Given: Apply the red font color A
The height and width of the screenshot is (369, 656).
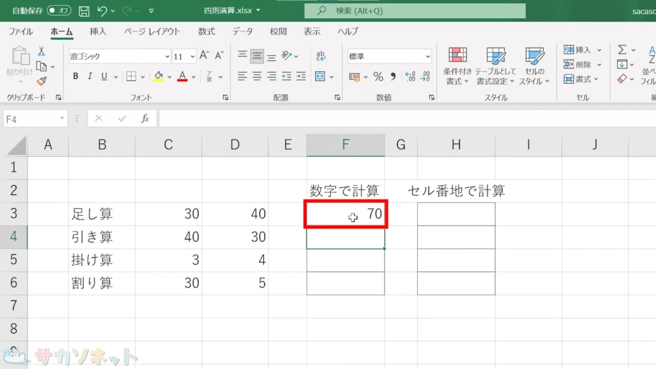Looking at the screenshot, I should tap(183, 76).
